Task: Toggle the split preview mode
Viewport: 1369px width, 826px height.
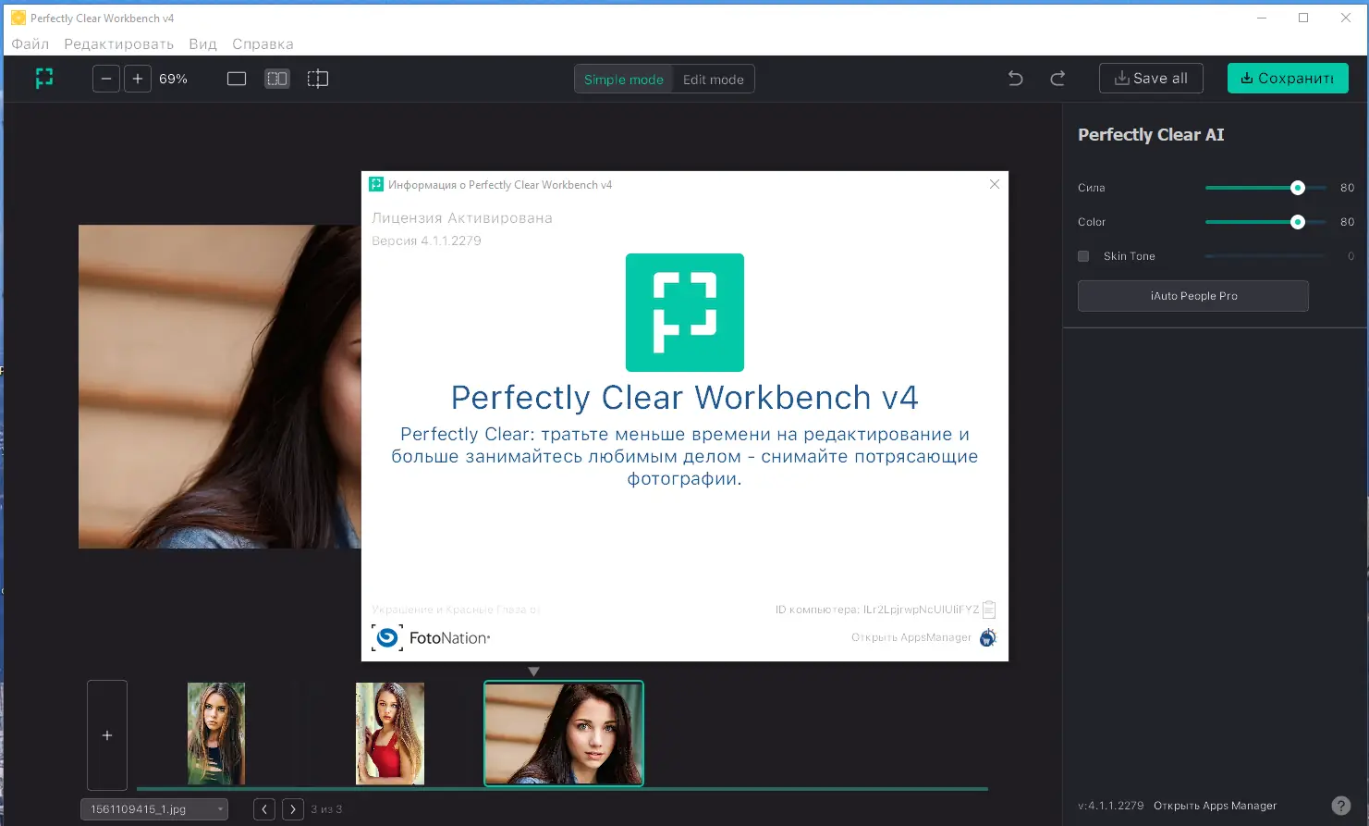Action: click(x=317, y=79)
